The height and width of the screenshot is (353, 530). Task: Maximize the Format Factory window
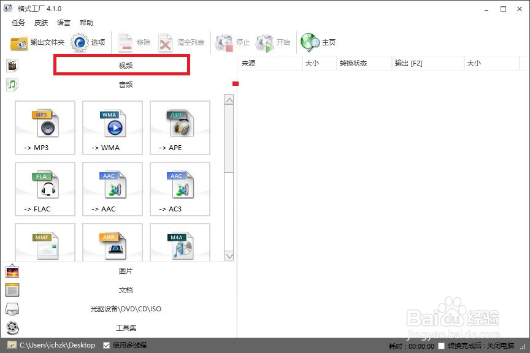click(503, 9)
